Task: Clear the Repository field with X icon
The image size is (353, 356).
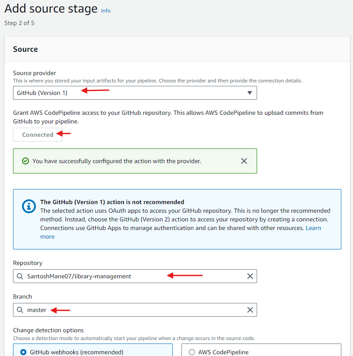Action: coord(250,276)
